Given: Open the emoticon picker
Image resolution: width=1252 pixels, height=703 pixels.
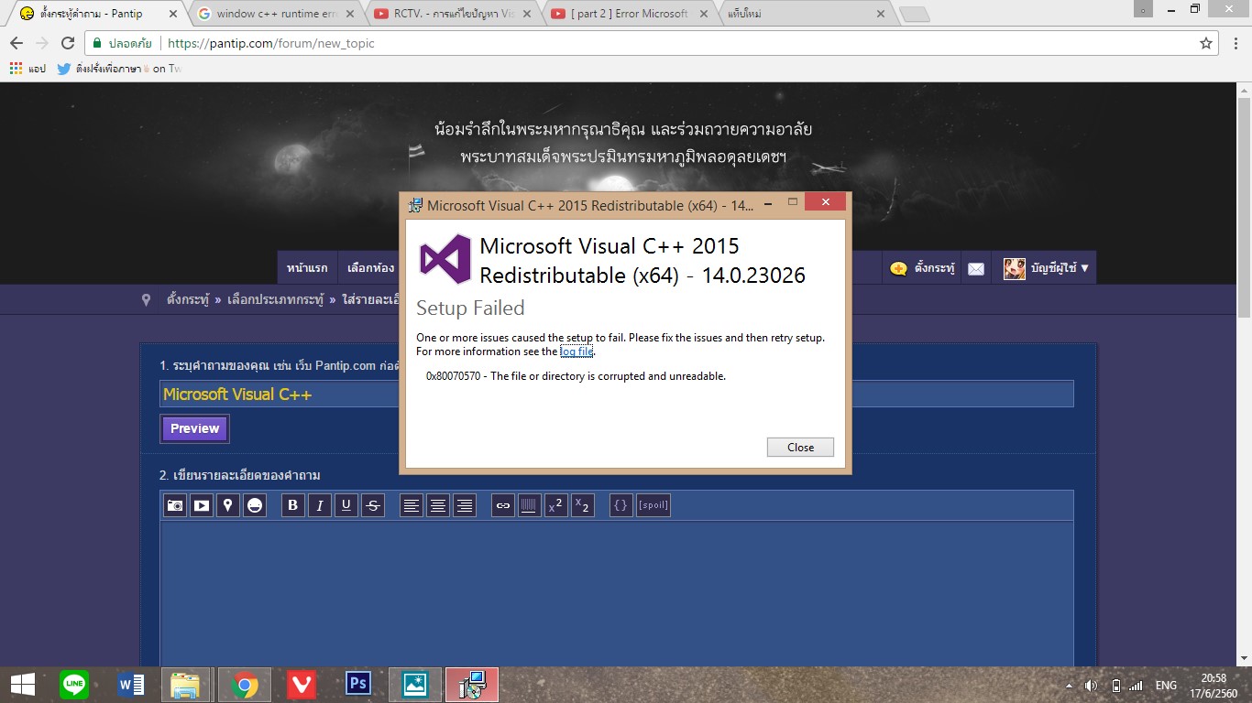Looking at the screenshot, I should coord(255,505).
